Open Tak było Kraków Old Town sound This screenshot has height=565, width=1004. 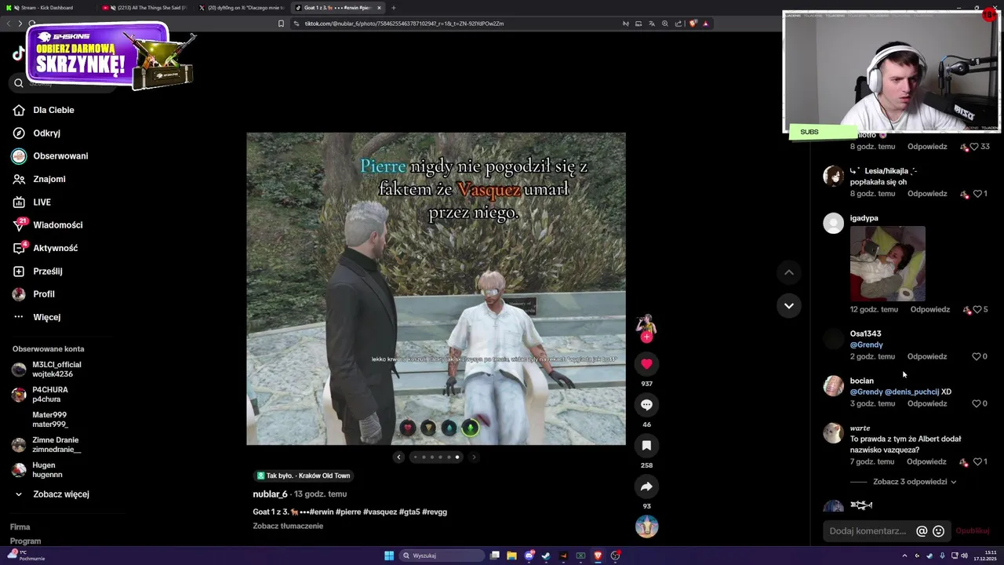click(304, 476)
